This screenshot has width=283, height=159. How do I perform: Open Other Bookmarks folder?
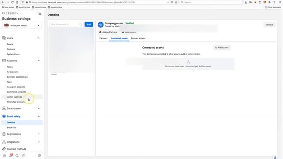(x=273, y=7)
